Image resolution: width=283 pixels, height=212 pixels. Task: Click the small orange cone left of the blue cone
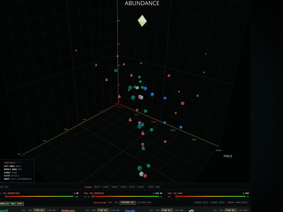pyautogui.click(x=179, y=91)
